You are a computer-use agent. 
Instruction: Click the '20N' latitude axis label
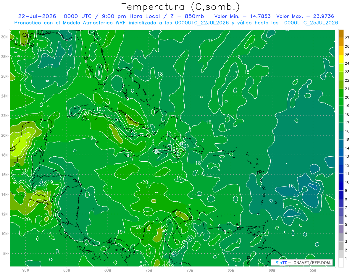click(4, 135)
